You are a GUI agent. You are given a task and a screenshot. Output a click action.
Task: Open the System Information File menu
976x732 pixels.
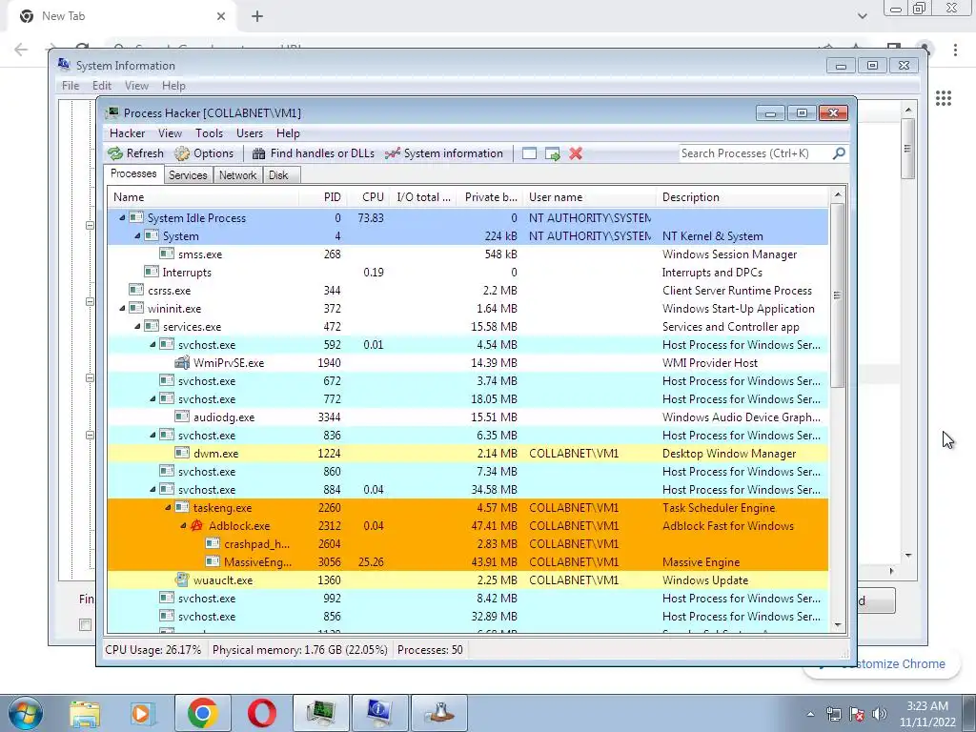point(71,86)
